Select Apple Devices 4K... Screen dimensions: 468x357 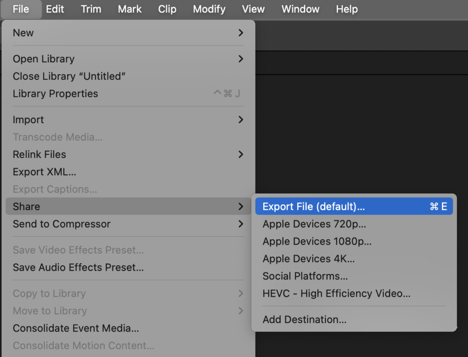coord(354,258)
